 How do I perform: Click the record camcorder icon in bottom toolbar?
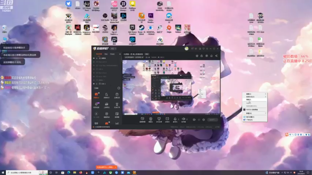194,120
